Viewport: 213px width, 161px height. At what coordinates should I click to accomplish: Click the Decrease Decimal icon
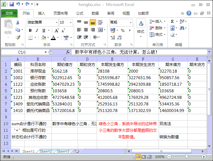[x=119, y=37]
